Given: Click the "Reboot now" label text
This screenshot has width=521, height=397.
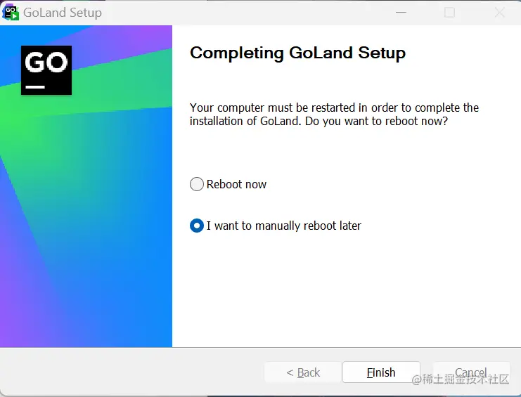Looking at the screenshot, I should 237,184.
